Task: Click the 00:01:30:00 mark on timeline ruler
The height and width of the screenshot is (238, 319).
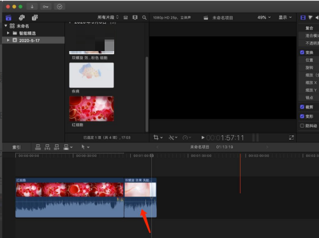Action: tap(201, 156)
